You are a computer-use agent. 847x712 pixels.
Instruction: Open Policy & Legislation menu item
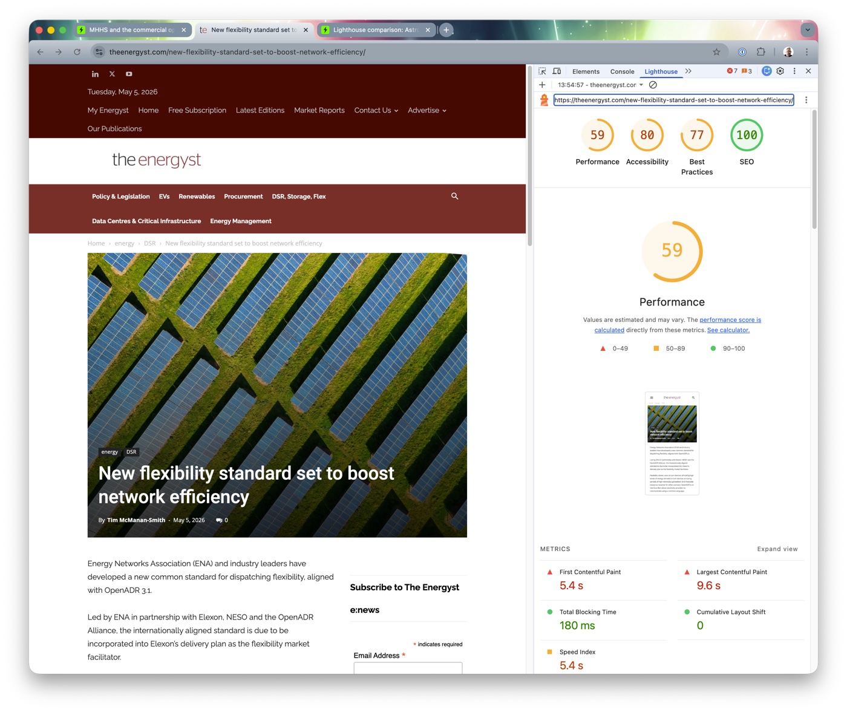[121, 197]
